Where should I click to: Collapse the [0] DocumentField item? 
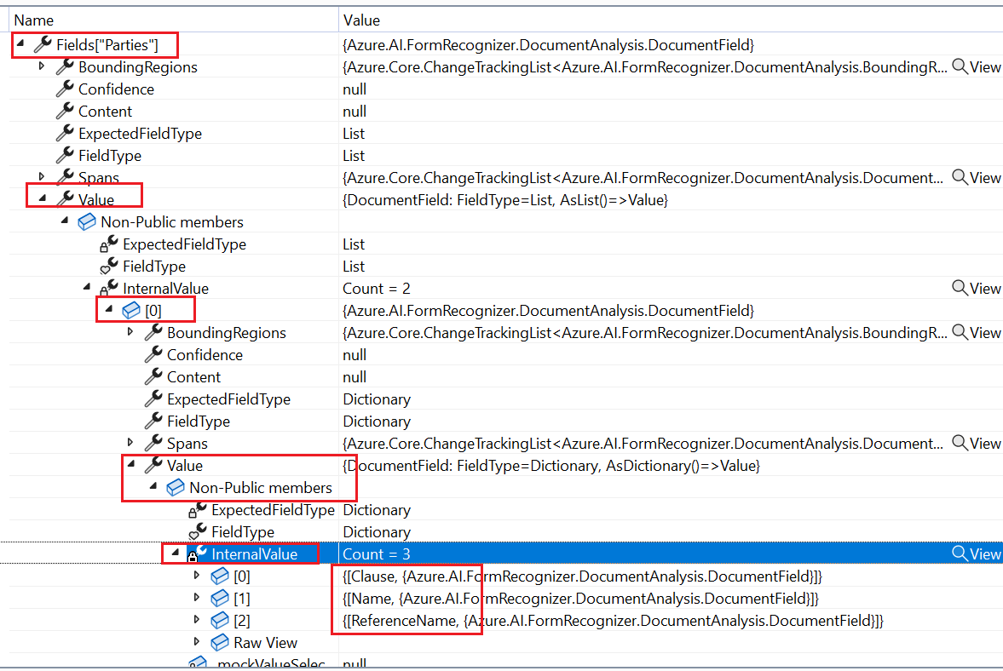[x=109, y=308]
